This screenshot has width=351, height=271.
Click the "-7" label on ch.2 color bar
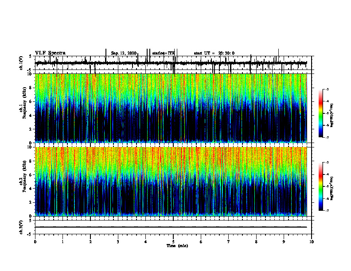coord(327,210)
